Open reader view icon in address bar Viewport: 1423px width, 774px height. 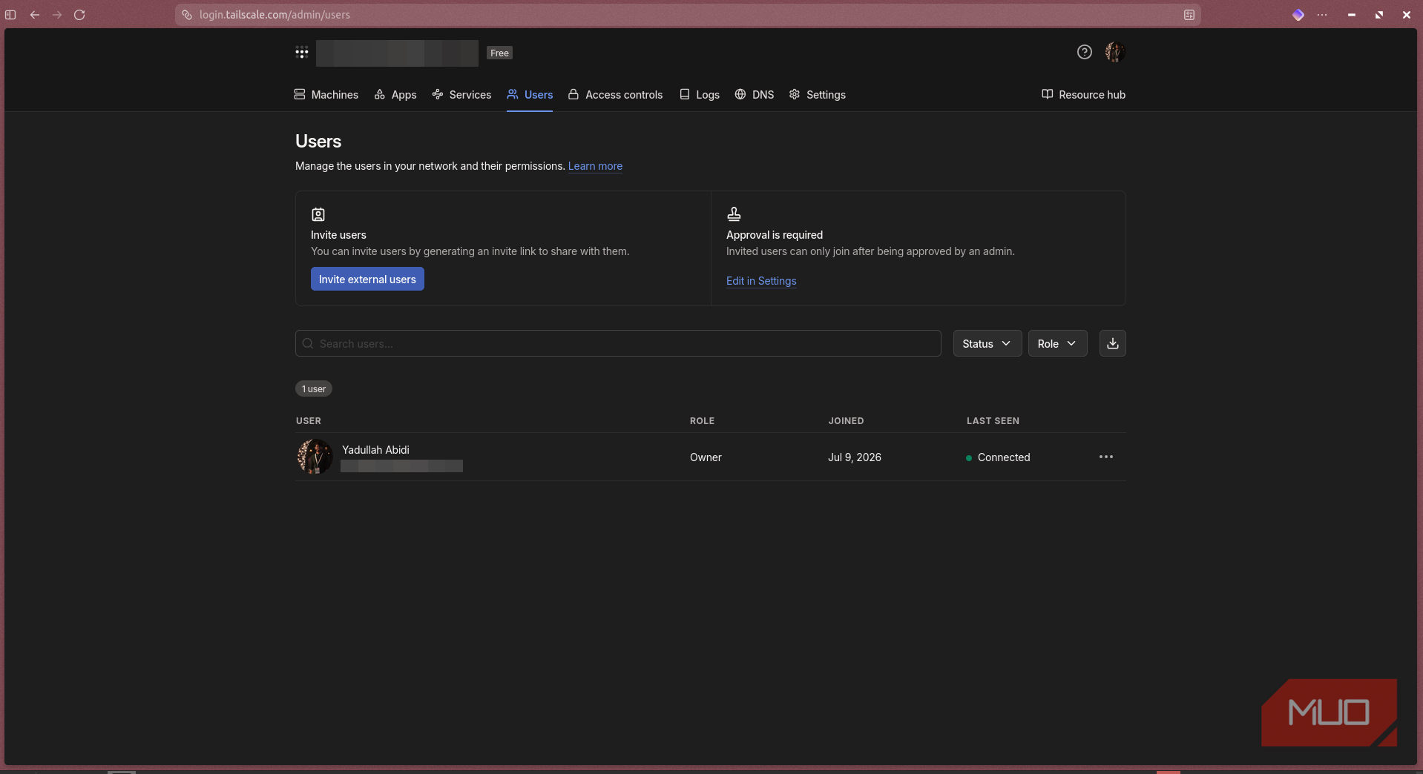[1189, 15]
